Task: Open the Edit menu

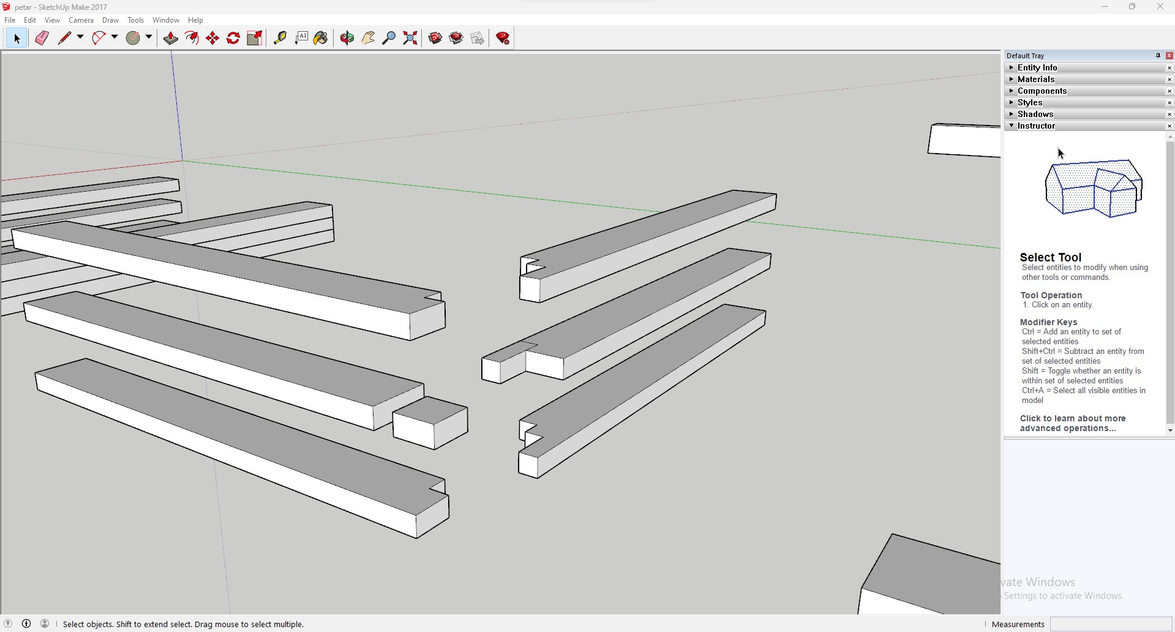Action: pos(30,20)
